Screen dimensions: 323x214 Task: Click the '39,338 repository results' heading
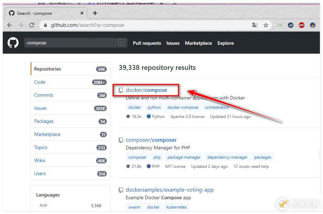(157, 67)
